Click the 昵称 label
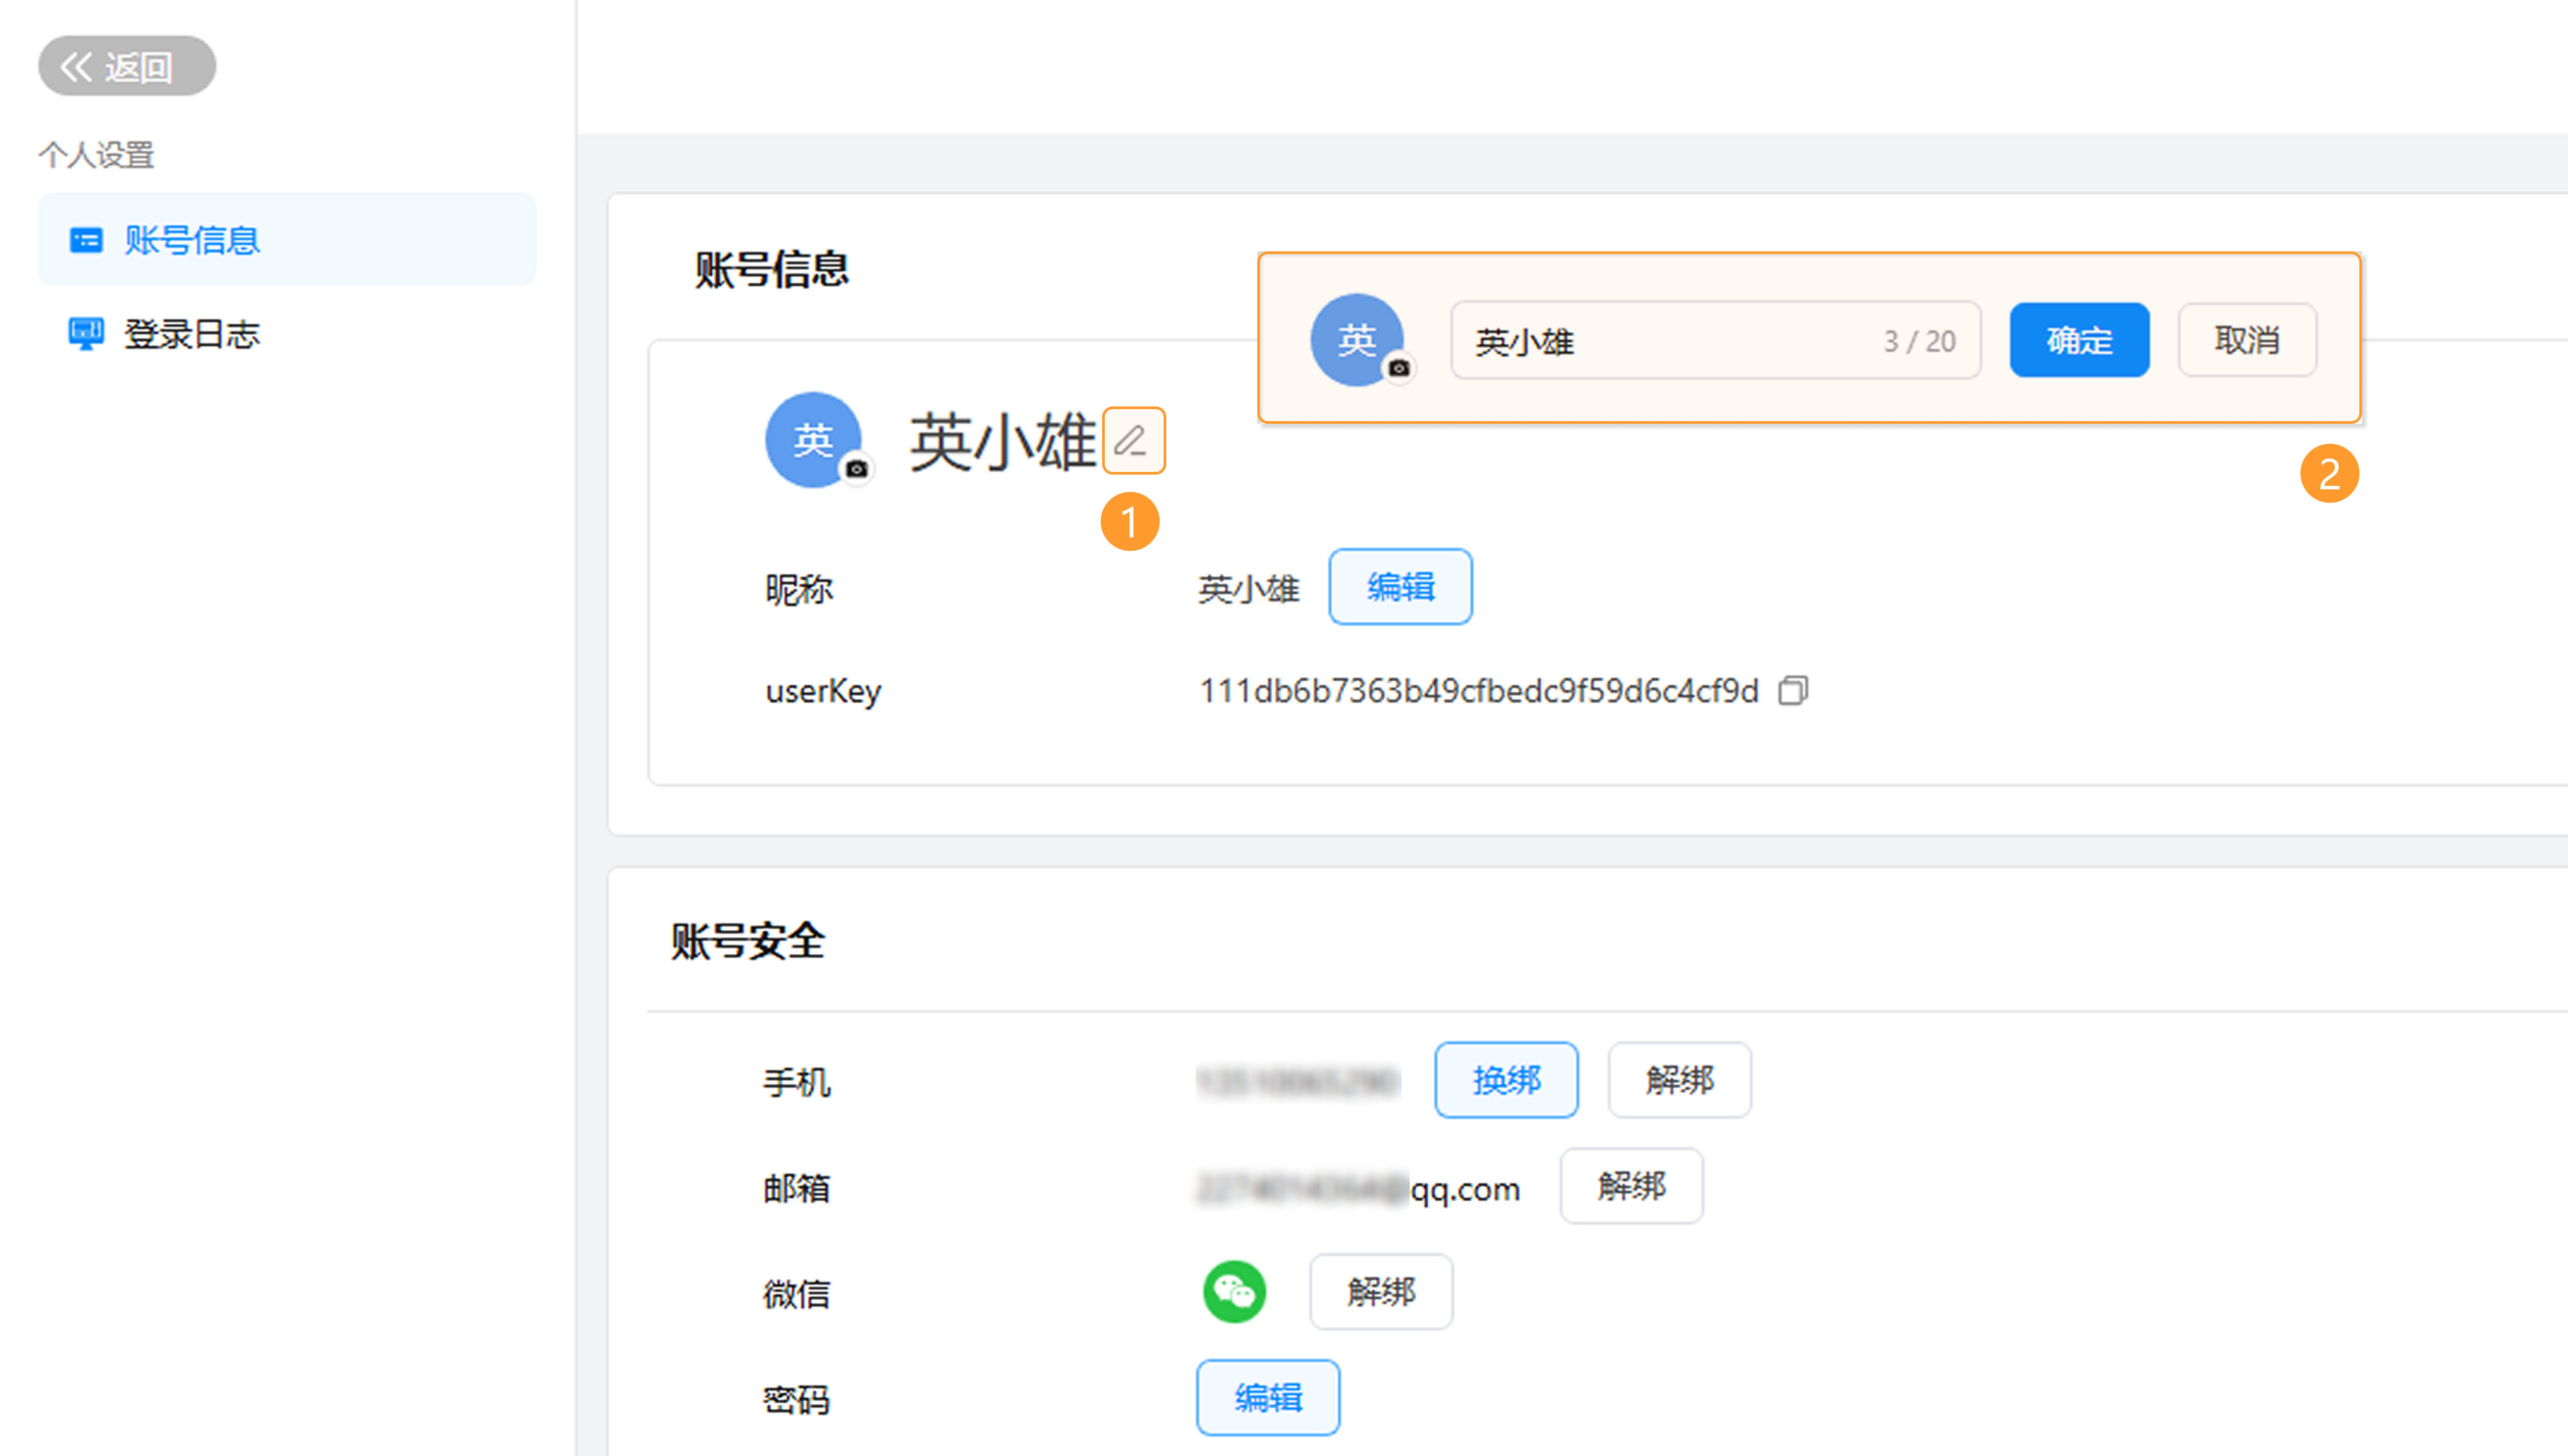The width and height of the screenshot is (2568, 1456). click(798, 589)
